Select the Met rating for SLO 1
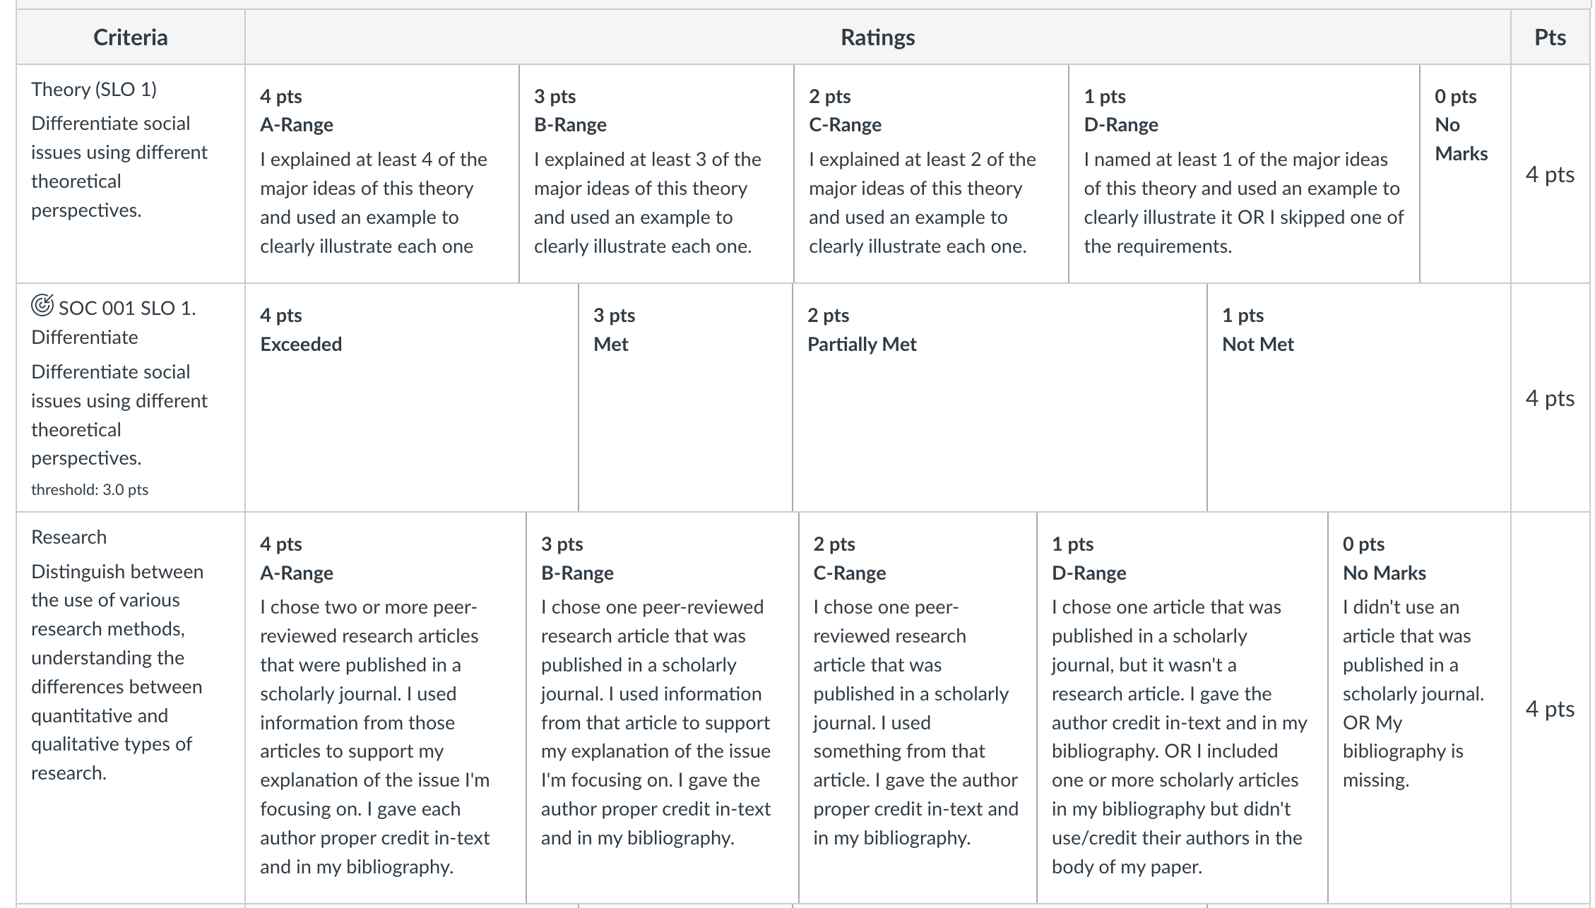 pos(685,398)
